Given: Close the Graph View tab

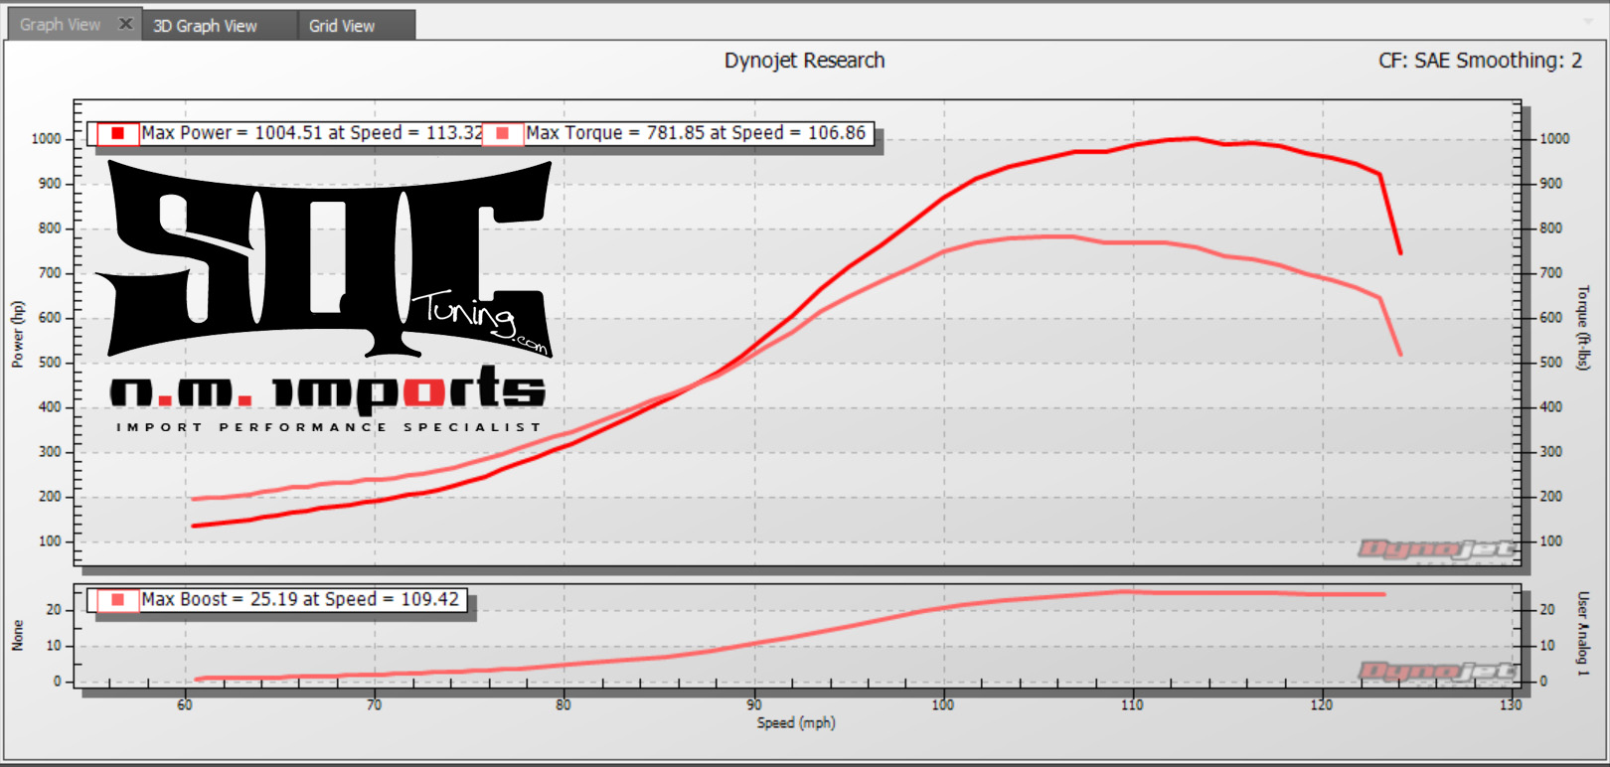Looking at the screenshot, I should [125, 24].
